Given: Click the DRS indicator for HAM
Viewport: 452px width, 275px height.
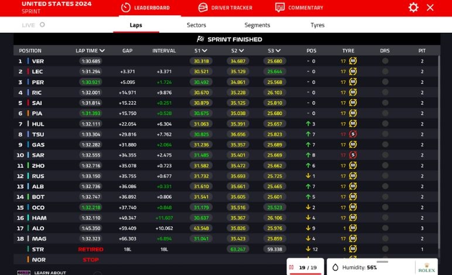Looking at the screenshot, I should click(x=385, y=218).
